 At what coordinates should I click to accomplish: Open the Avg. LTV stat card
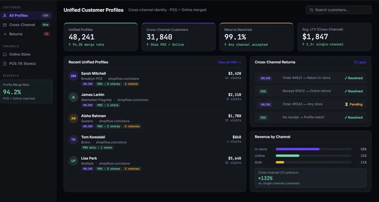point(334,37)
